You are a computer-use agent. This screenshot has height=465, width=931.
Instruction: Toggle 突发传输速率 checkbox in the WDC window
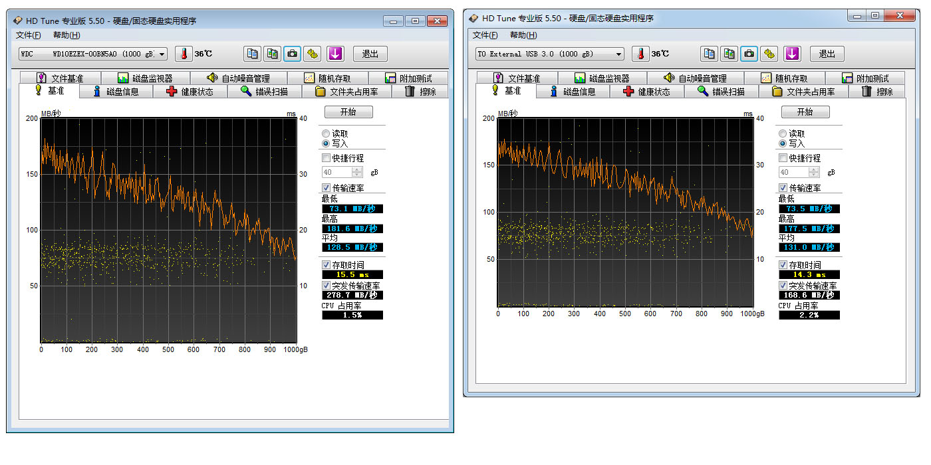pos(326,286)
